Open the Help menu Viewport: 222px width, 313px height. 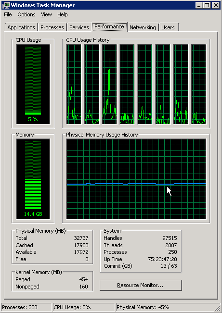[x=63, y=14]
